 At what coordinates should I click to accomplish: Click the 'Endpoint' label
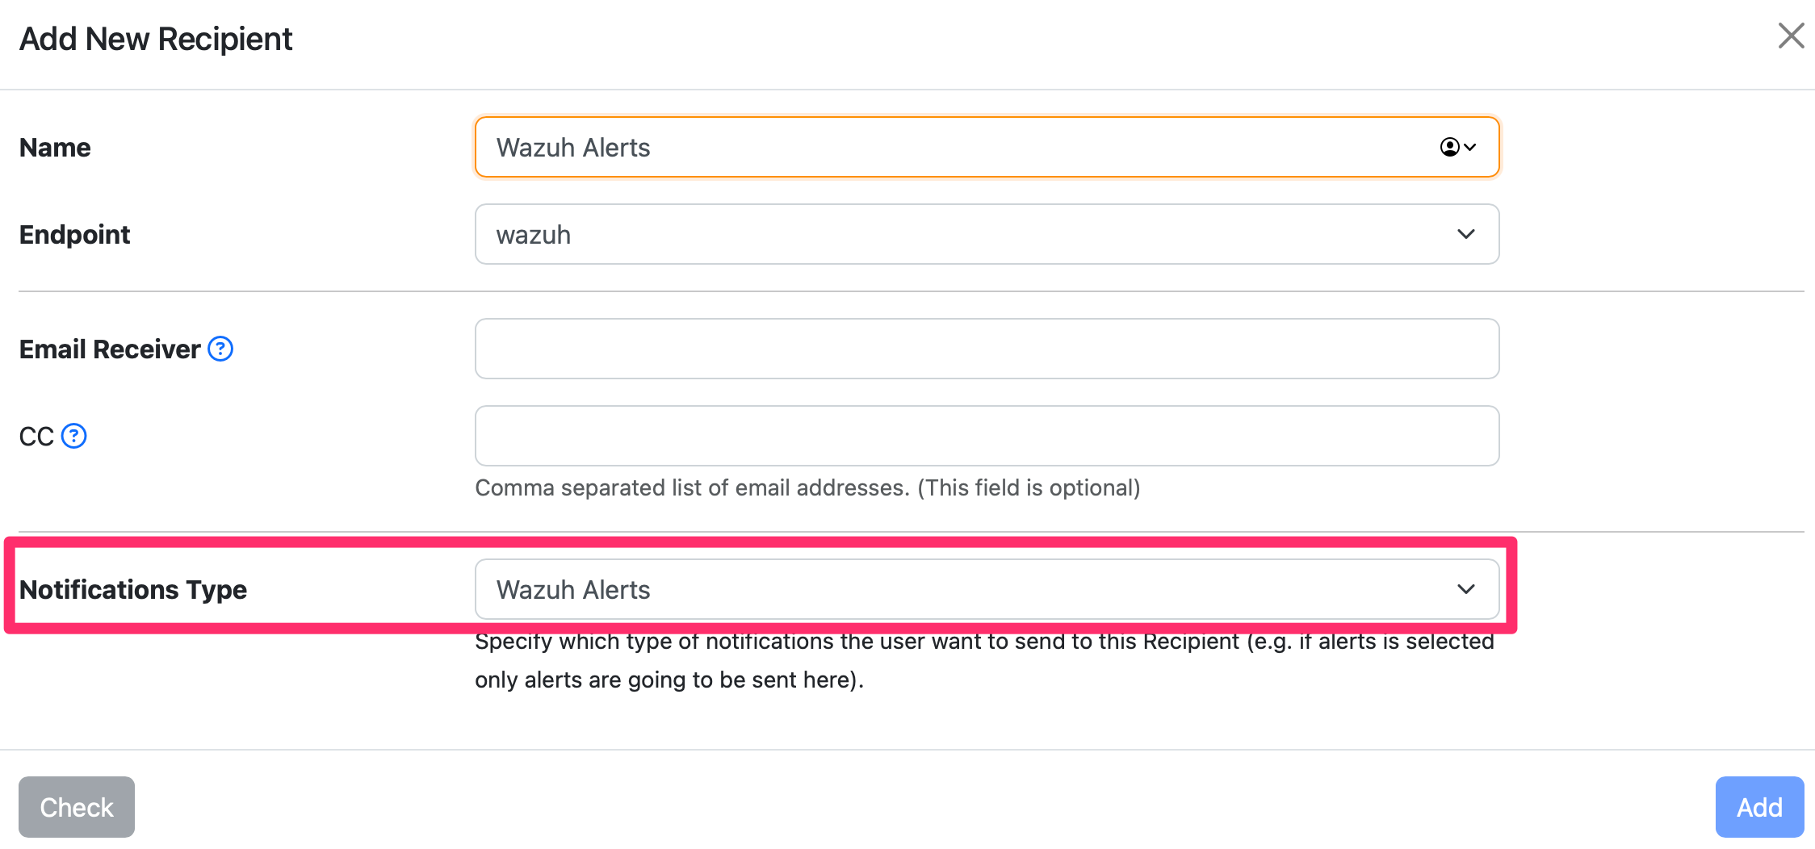click(x=74, y=235)
